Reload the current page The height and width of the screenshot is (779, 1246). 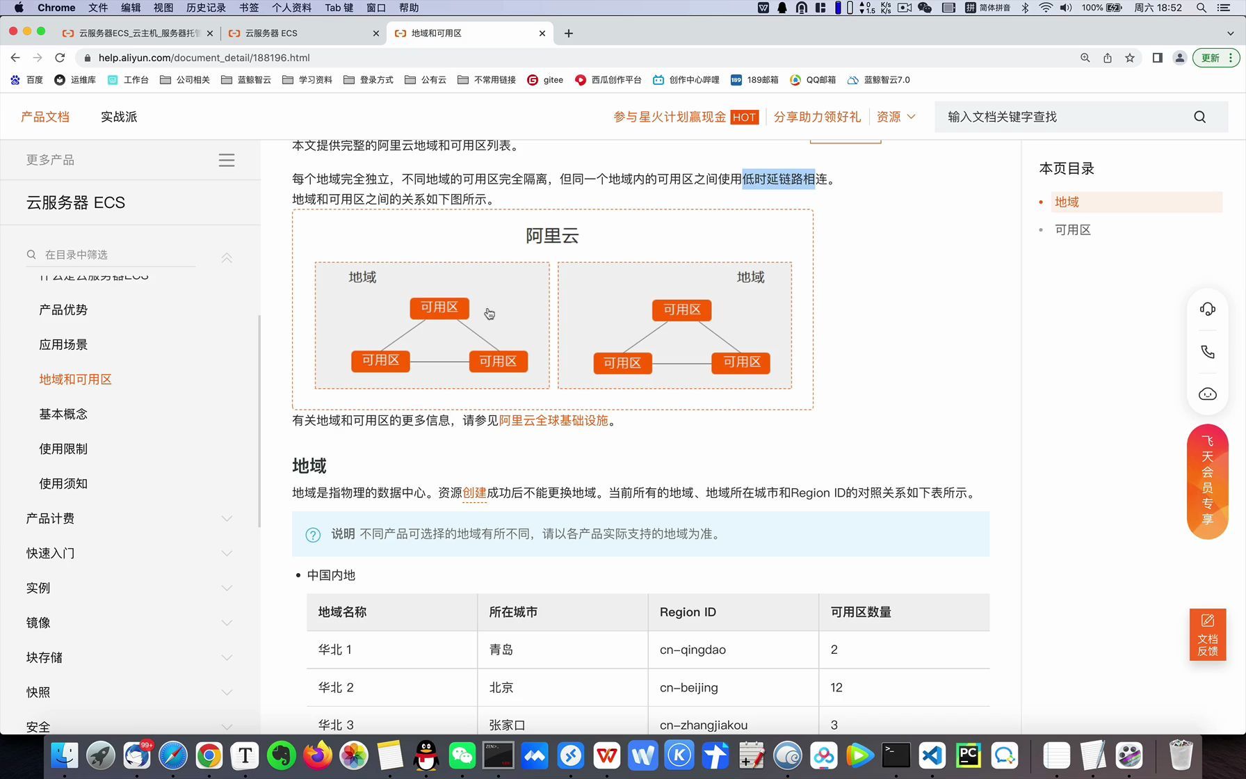point(60,58)
